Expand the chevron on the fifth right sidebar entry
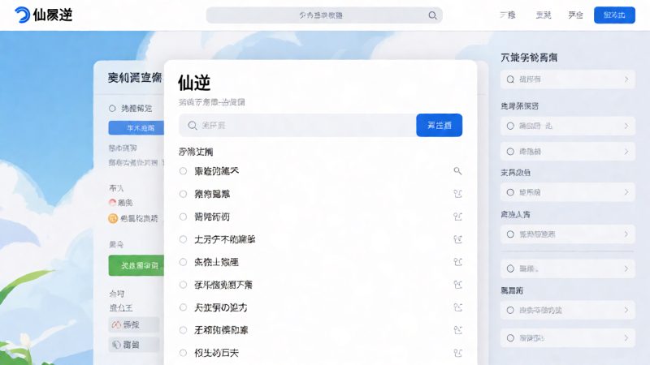Screen dimensions: 650x365 pos(626,234)
